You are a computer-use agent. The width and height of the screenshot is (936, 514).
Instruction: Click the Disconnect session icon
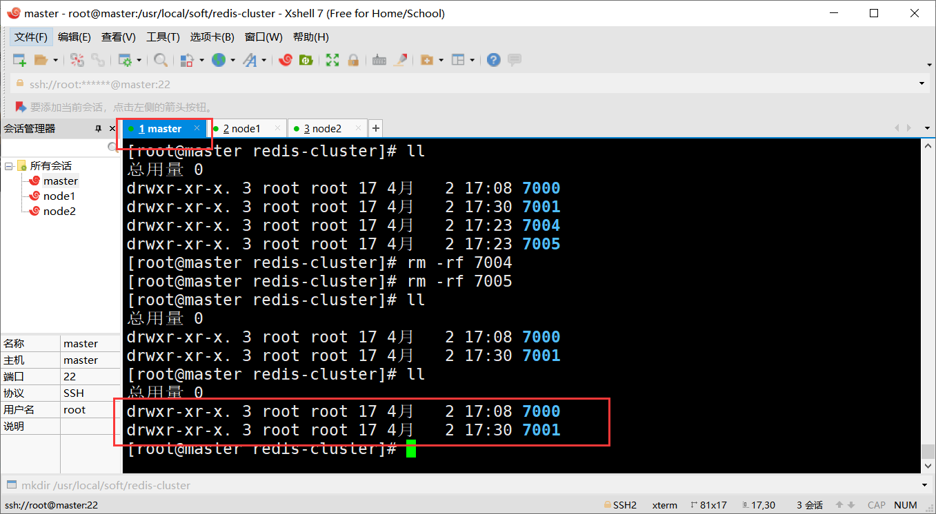click(x=77, y=60)
